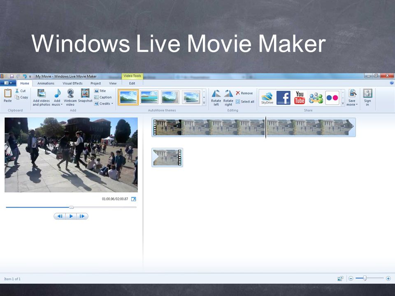Add a Caption to the clip
Screen dimensions: 395x296
(103, 97)
